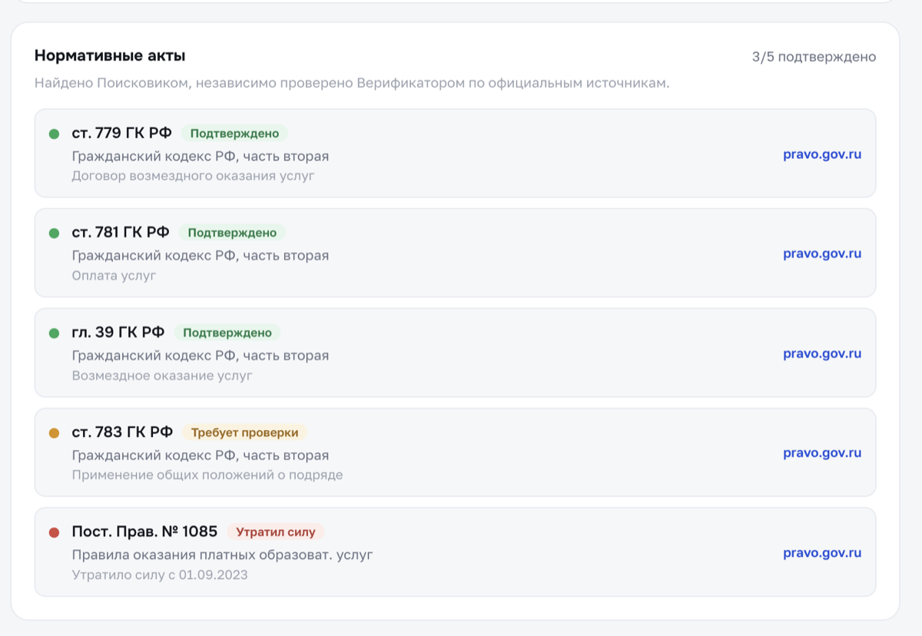The image size is (922, 636).
Task: Click text Возмездное оказание услуг
Action: click(x=162, y=376)
